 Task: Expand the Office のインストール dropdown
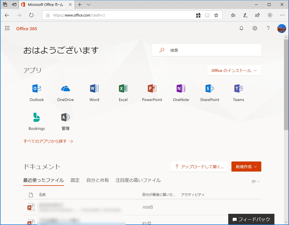tap(234, 70)
